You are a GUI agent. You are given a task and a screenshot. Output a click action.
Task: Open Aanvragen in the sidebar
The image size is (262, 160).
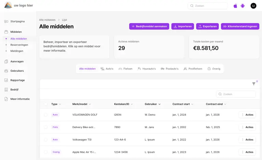coord(17,62)
